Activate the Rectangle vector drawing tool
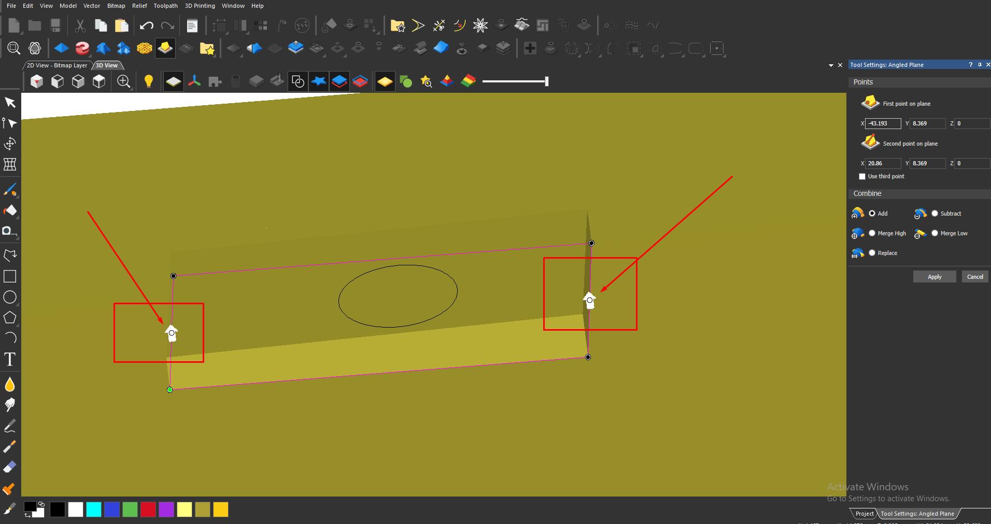The image size is (991, 524). coord(10,276)
